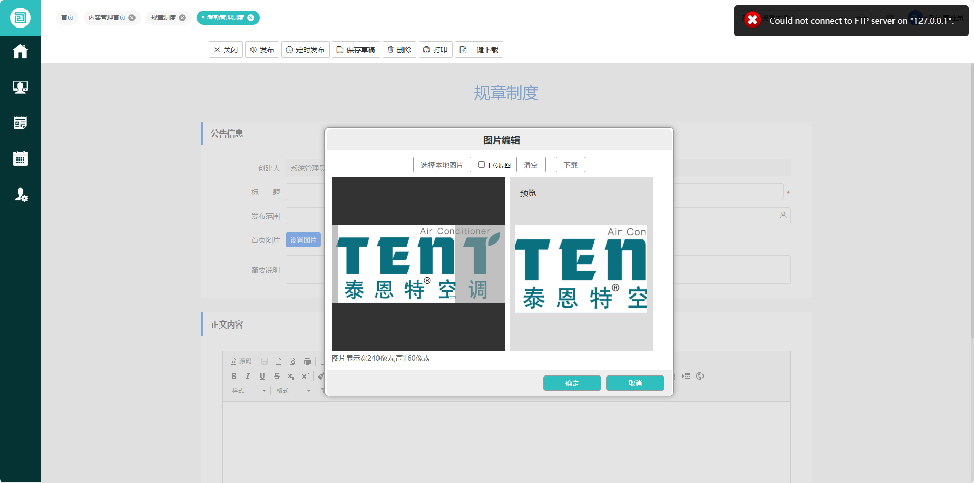Screen dimensions: 974x483
Task: Click the cropped preview image
Action: coord(581,269)
